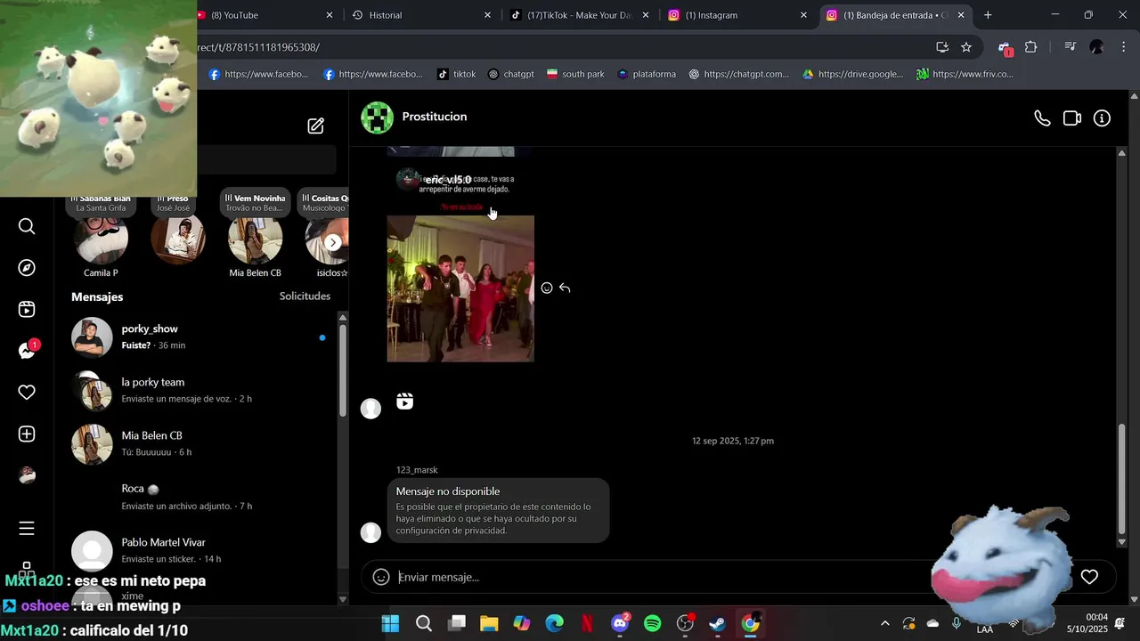The height and width of the screenshot is (641, 1140).
Task: Select the Bandeja de entrada tab
Action: (x=894, y=15)
